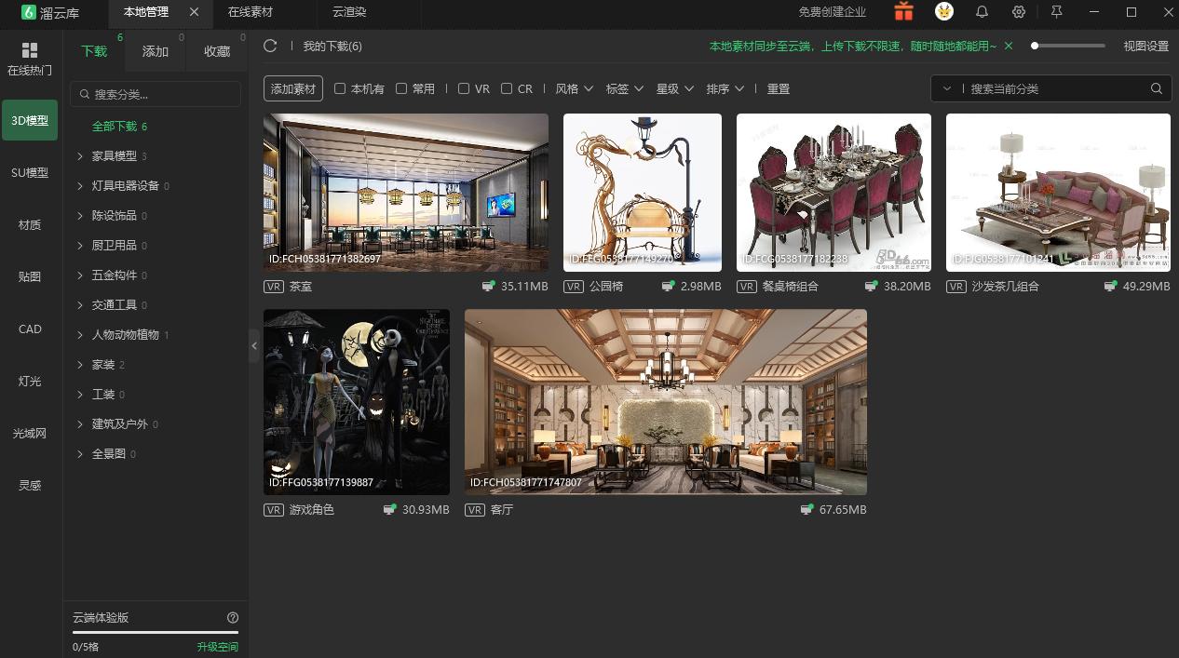The image size is (1179, 658).
Task: Open the notification bell
Action: point(982,12)
